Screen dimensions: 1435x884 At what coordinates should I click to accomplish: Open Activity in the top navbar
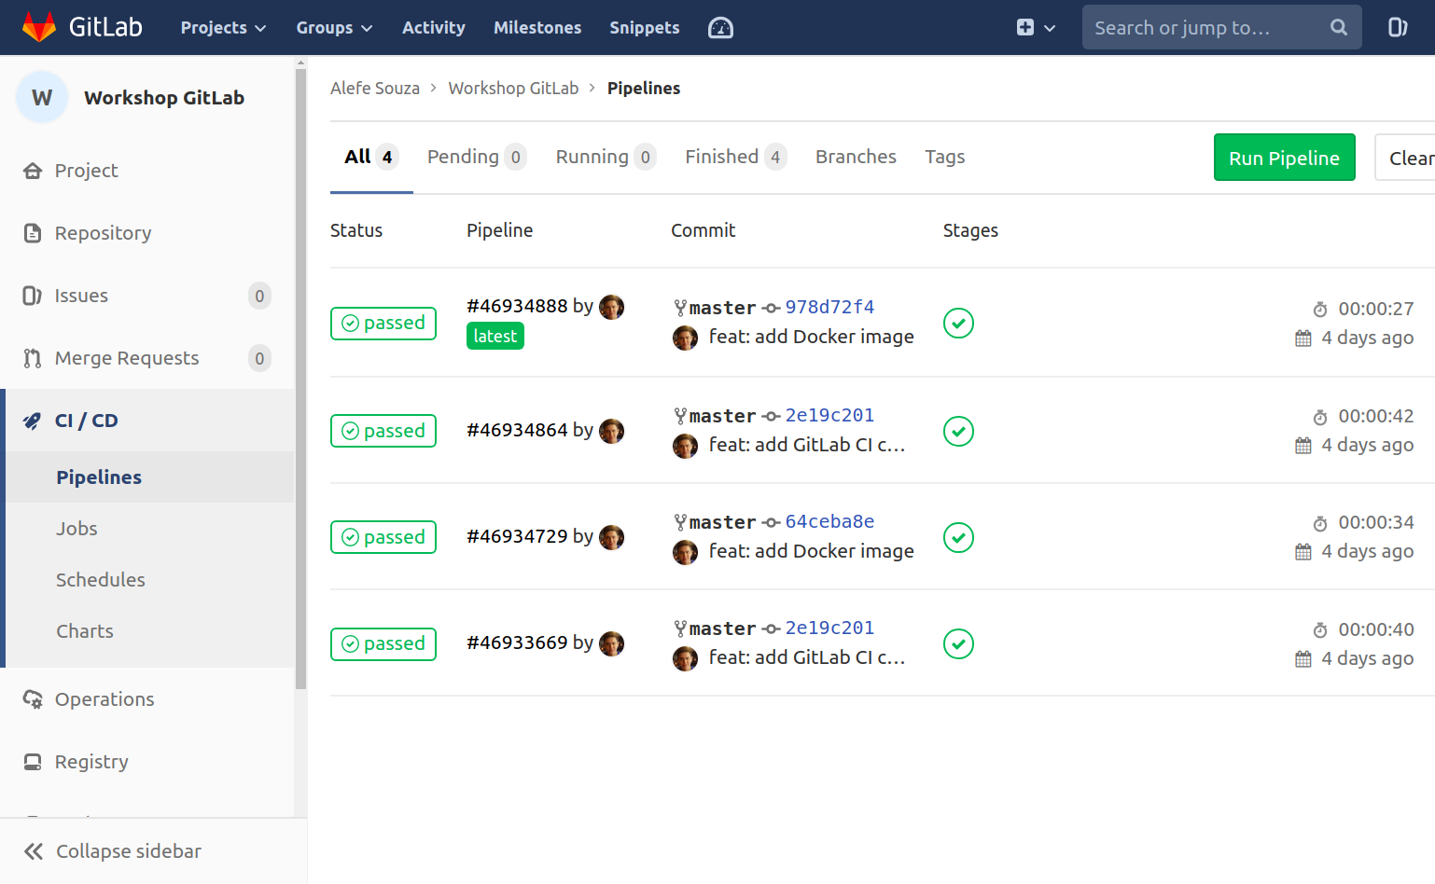tap(433, 28)
